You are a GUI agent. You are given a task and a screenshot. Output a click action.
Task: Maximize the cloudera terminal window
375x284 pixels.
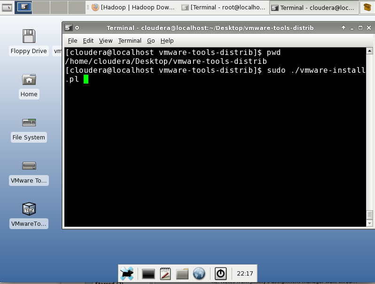pos(360,28)
